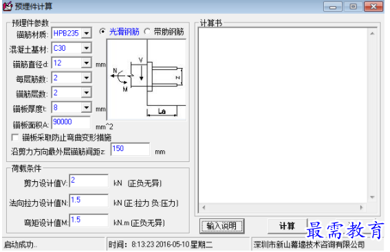This screenshot has width=390, height=252.
Task: Select the 光滑钢筋 radio button
Action: (102, 32)
